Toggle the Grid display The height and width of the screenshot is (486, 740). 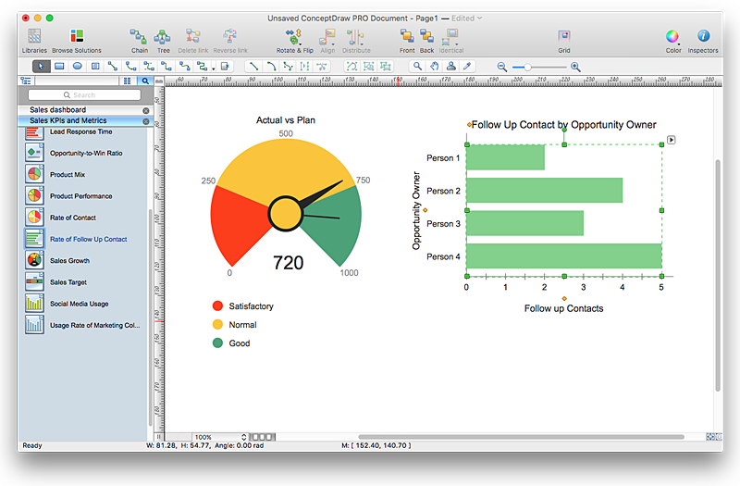[x=564, y=37]
